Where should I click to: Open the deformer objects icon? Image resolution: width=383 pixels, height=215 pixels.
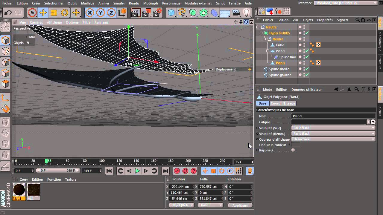click(215, 13)
